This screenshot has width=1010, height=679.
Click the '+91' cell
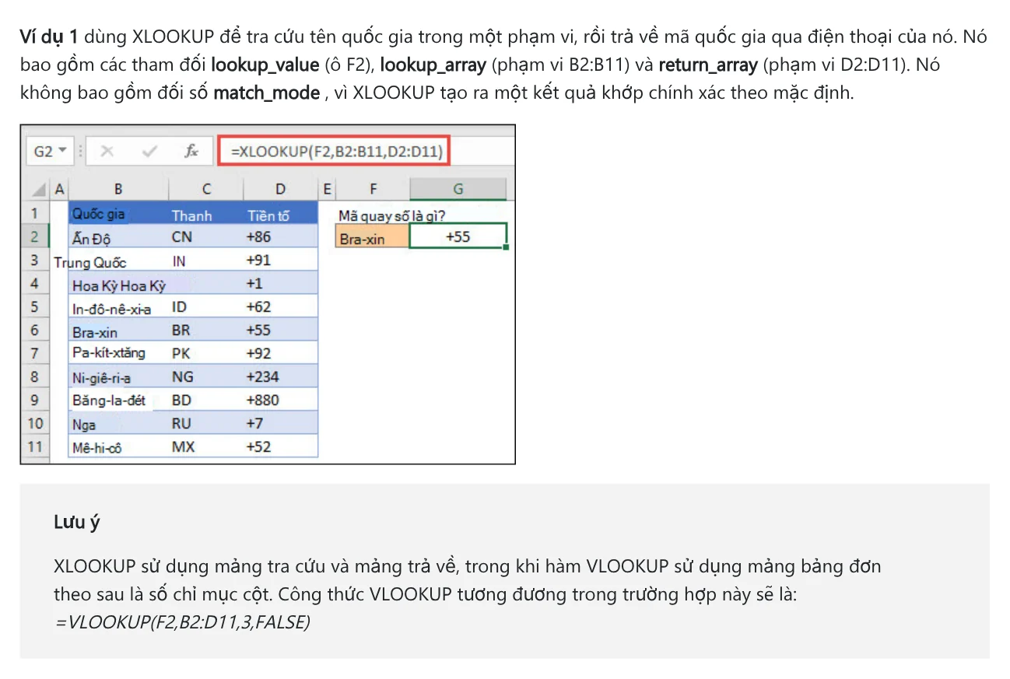[280, 260]
